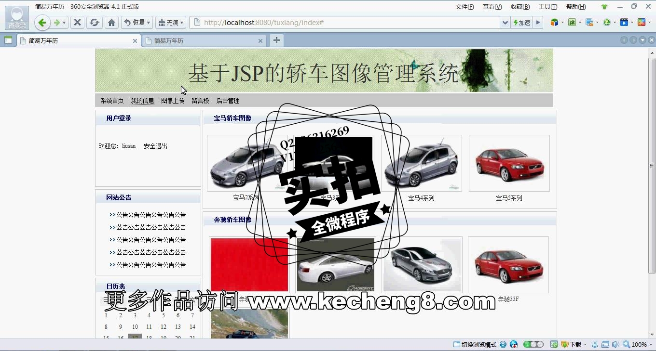This screenshot has width=656, height=351.
Task: Click the 安全退出 logout link
Action: [x=155, y=146]
